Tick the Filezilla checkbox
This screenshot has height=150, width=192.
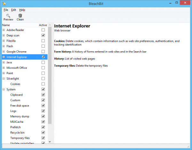(x=43, y=41)
